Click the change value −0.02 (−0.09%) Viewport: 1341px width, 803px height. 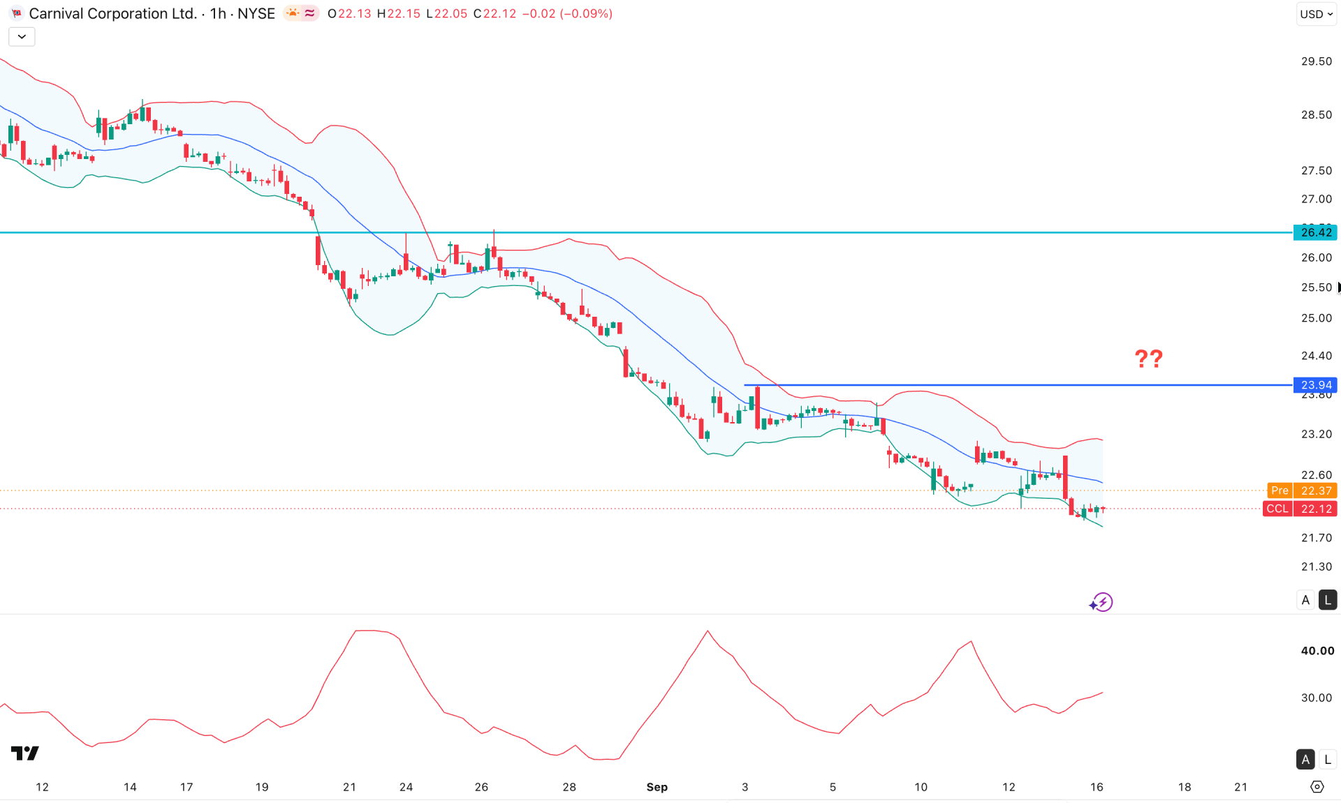(567, 14)
